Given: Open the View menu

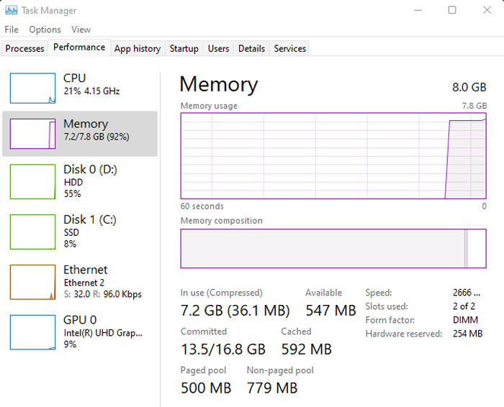Looking at the screenshot, I should click(x=81, y=29).
